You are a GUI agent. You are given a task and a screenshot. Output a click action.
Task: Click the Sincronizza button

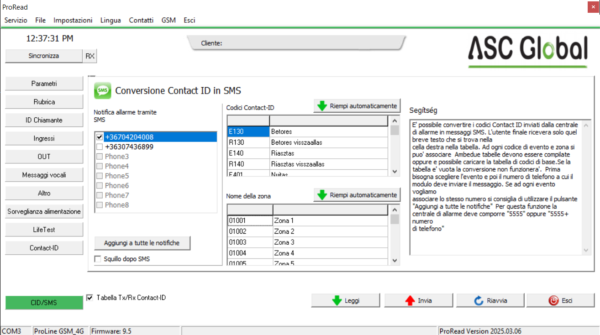coord(44,56)
